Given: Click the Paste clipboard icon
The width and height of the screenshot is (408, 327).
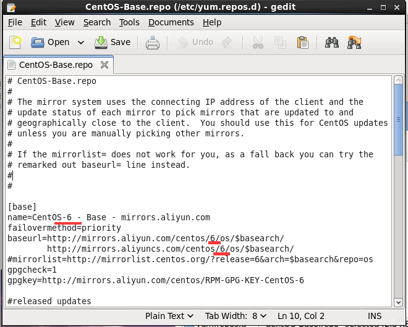Looking at the screenshot, I should point(302,43).
